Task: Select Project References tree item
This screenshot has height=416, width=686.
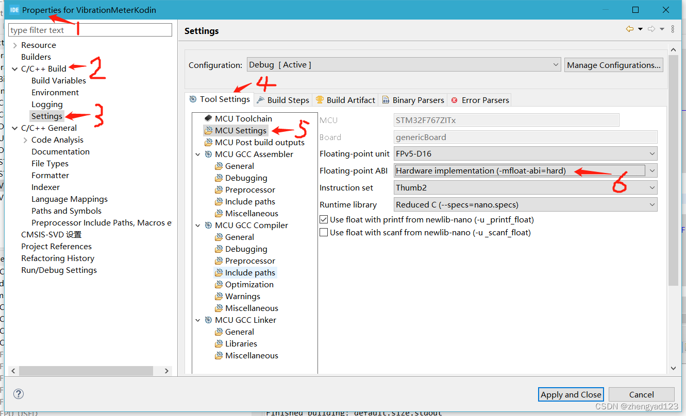Action: tap(56, 246)
